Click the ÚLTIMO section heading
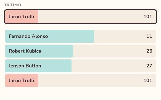 [x=13, y=5]
